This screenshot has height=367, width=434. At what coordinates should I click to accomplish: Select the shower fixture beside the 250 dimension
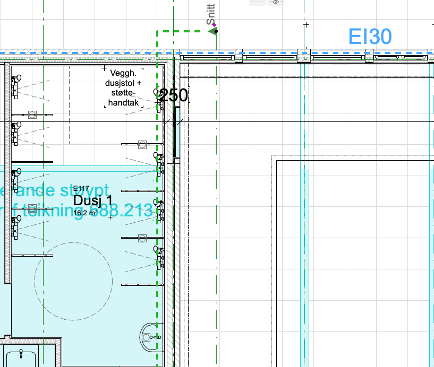tap(158, 98)
